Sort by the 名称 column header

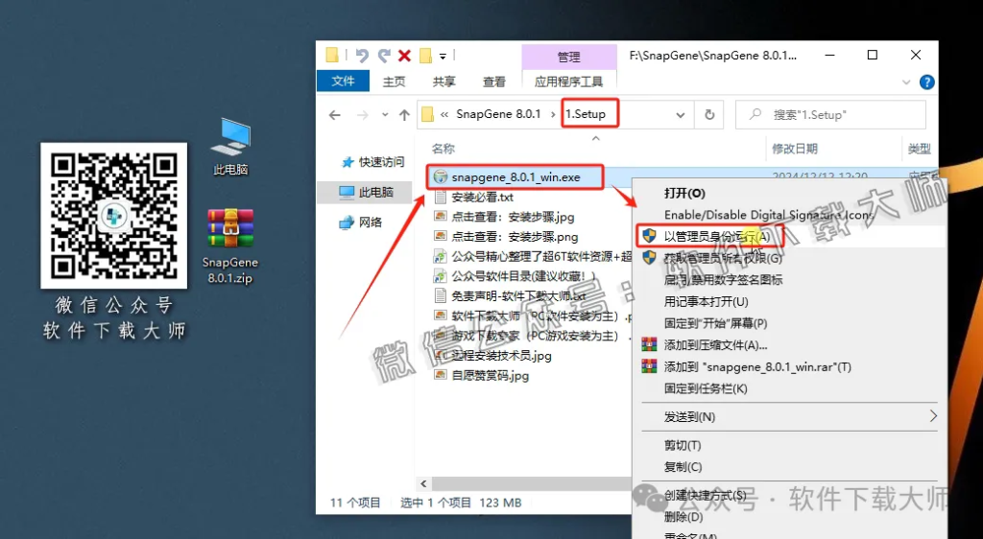tap(444, 149)
